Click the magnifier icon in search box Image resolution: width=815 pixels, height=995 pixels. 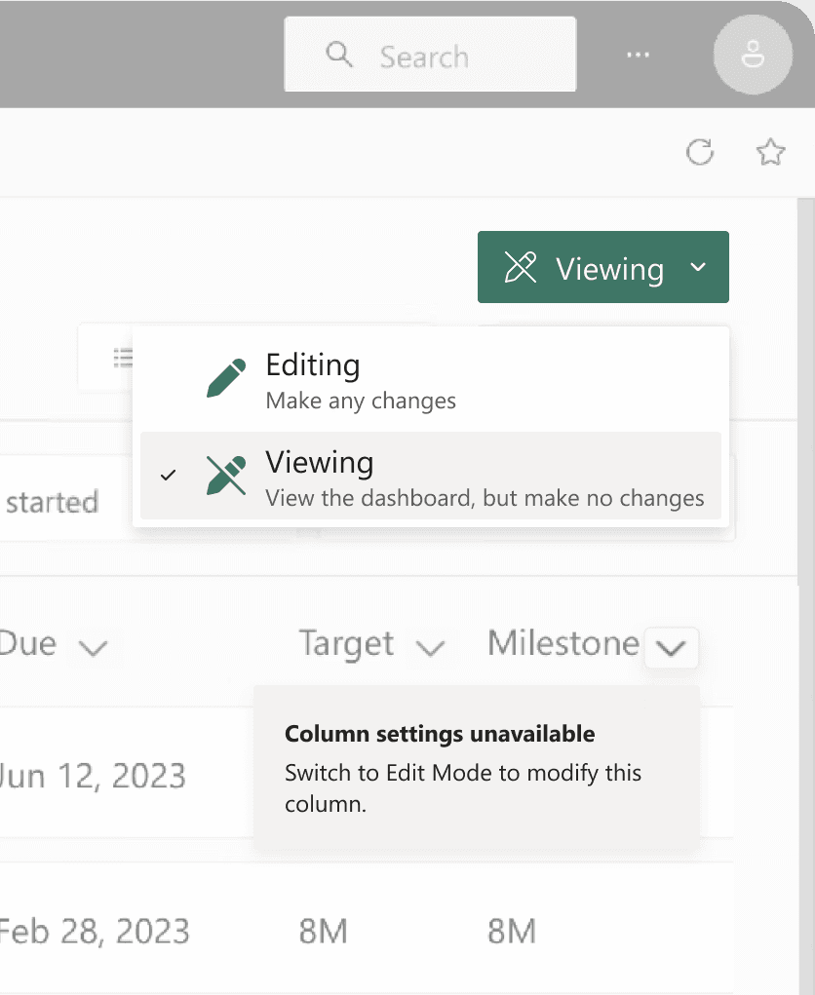(339, 55)
